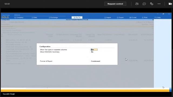Open the Y: Data menu
The width and height of the screenshot is (173, 97).
click(34, 18)
